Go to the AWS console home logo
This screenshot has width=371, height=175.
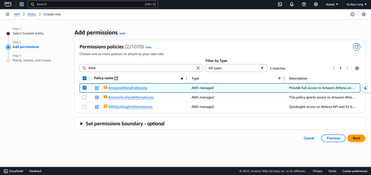[x=8, y=4]
